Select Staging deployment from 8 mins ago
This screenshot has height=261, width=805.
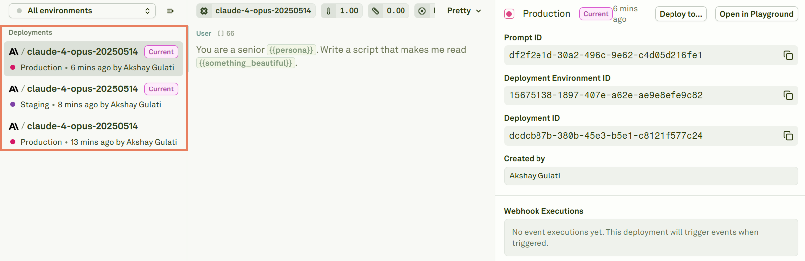[94, 96]
